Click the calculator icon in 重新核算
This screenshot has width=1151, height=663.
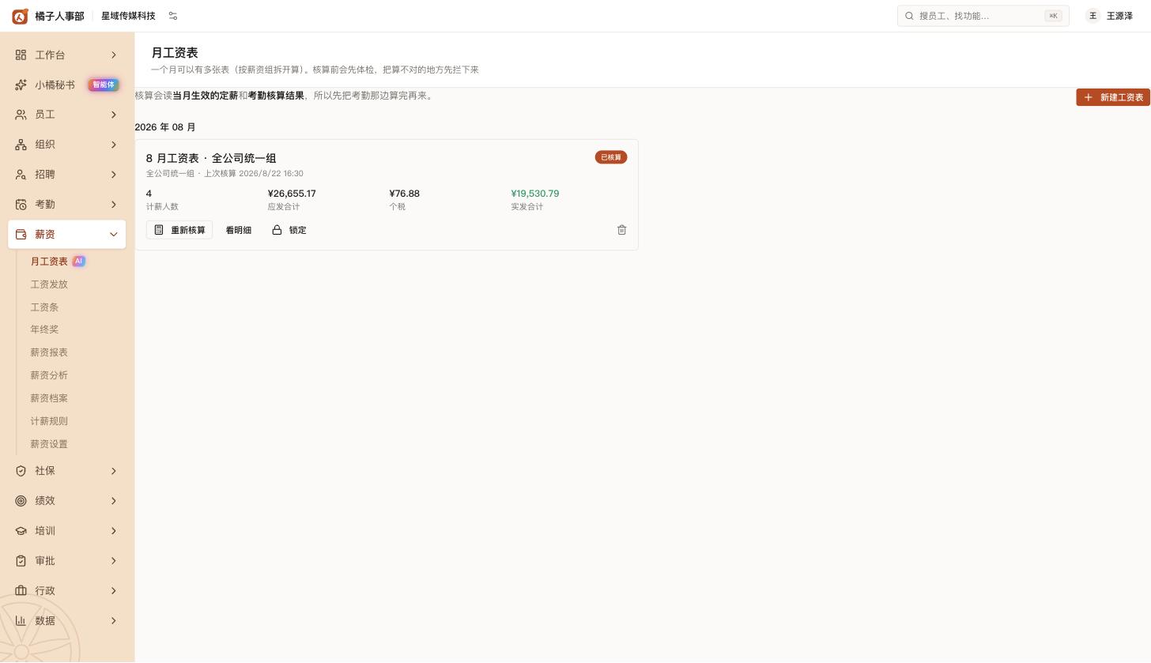click(159, 230)
